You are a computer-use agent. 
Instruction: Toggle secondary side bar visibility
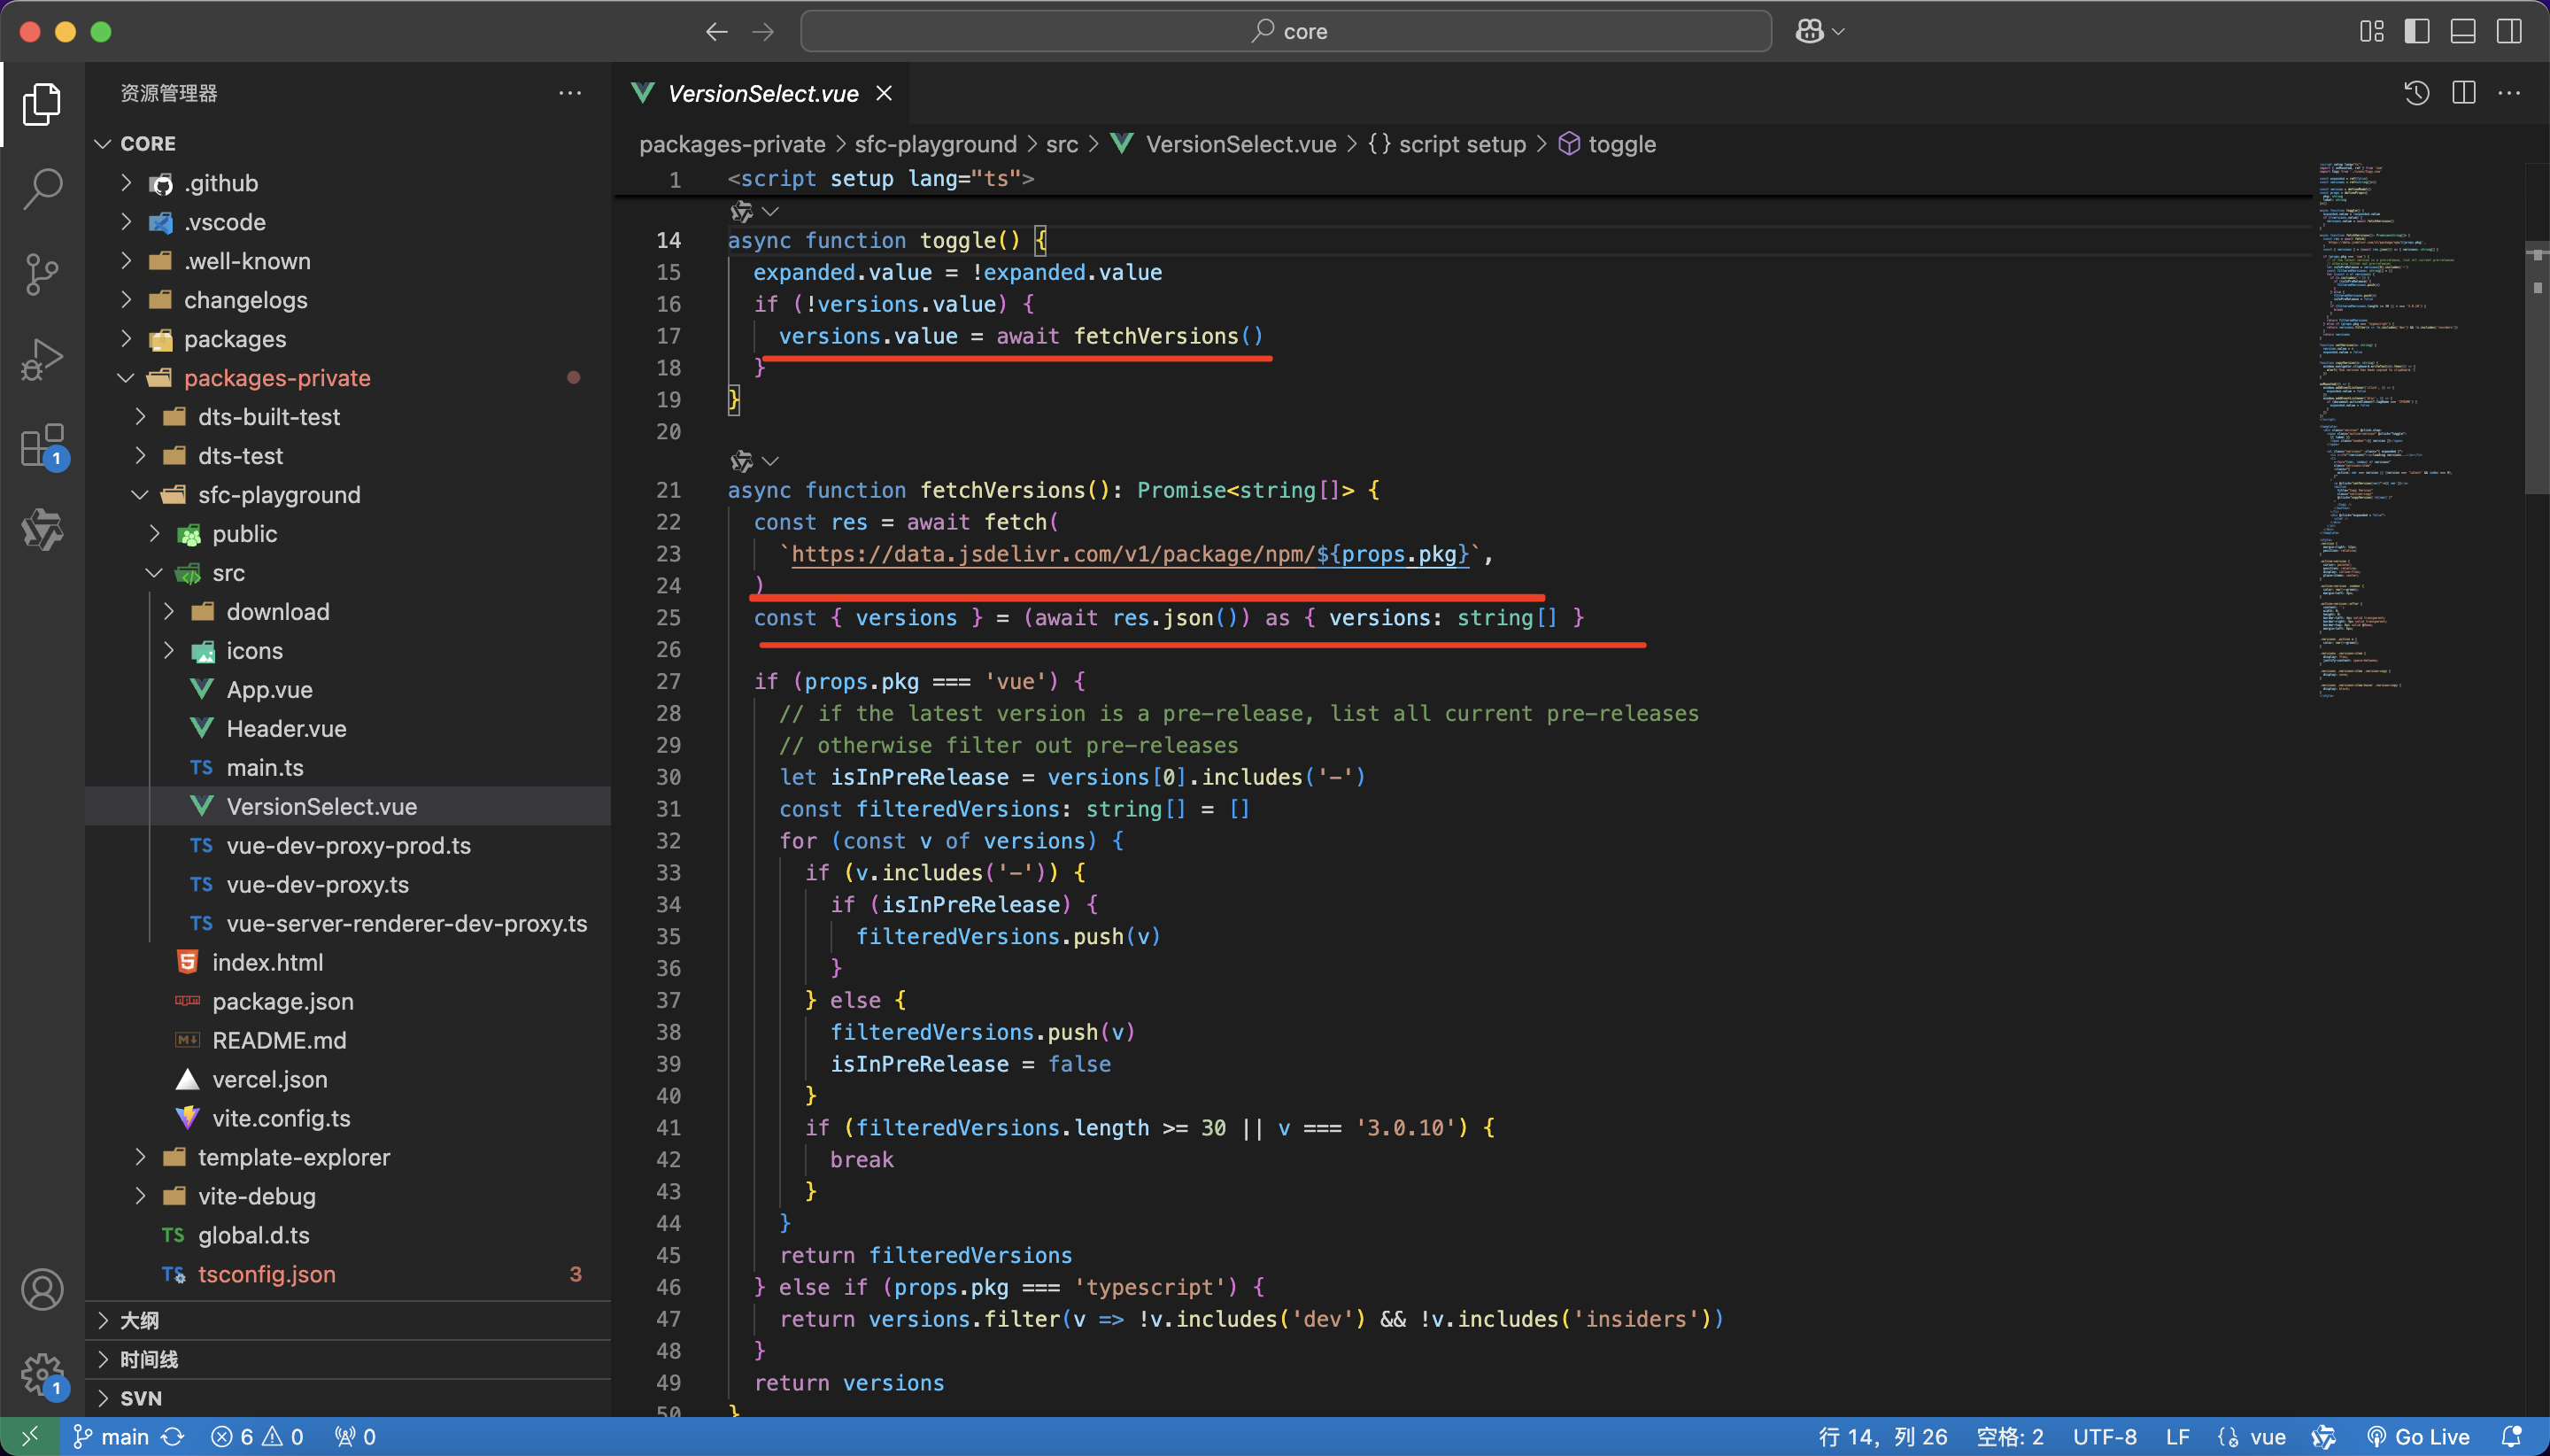2509,32
